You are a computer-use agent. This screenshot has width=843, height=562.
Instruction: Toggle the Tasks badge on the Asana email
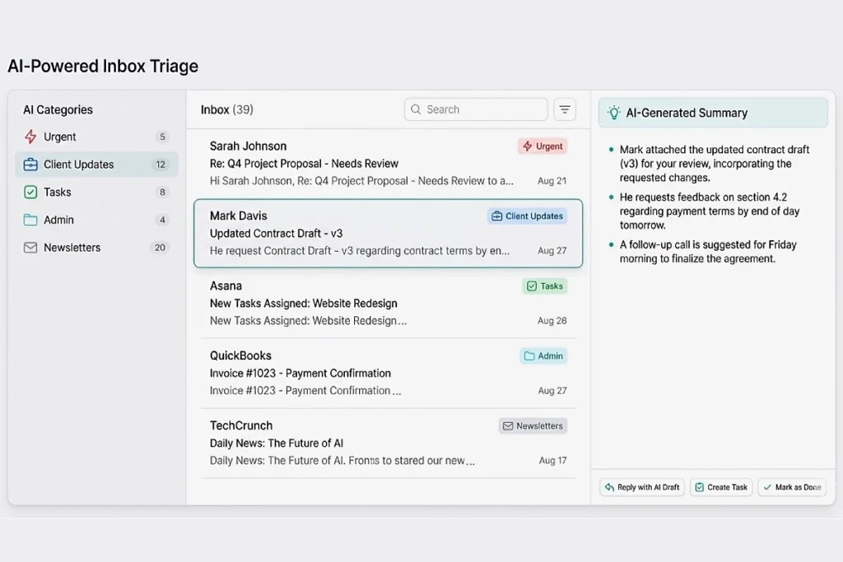(x=544, y=286)
